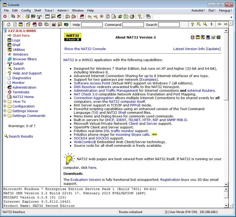This screenshot has width=236, height=217.
Task: Select Start here in sidebar
Action: 21,35
